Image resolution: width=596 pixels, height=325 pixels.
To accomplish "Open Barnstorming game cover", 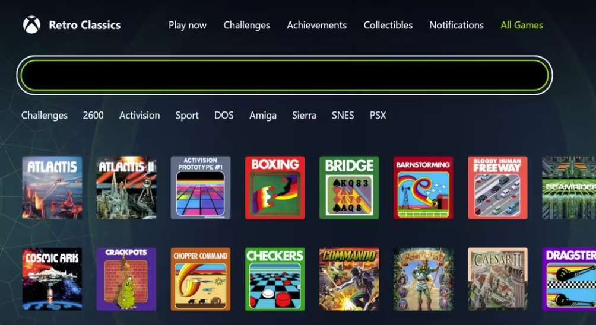I will click(x=423, y=187).
